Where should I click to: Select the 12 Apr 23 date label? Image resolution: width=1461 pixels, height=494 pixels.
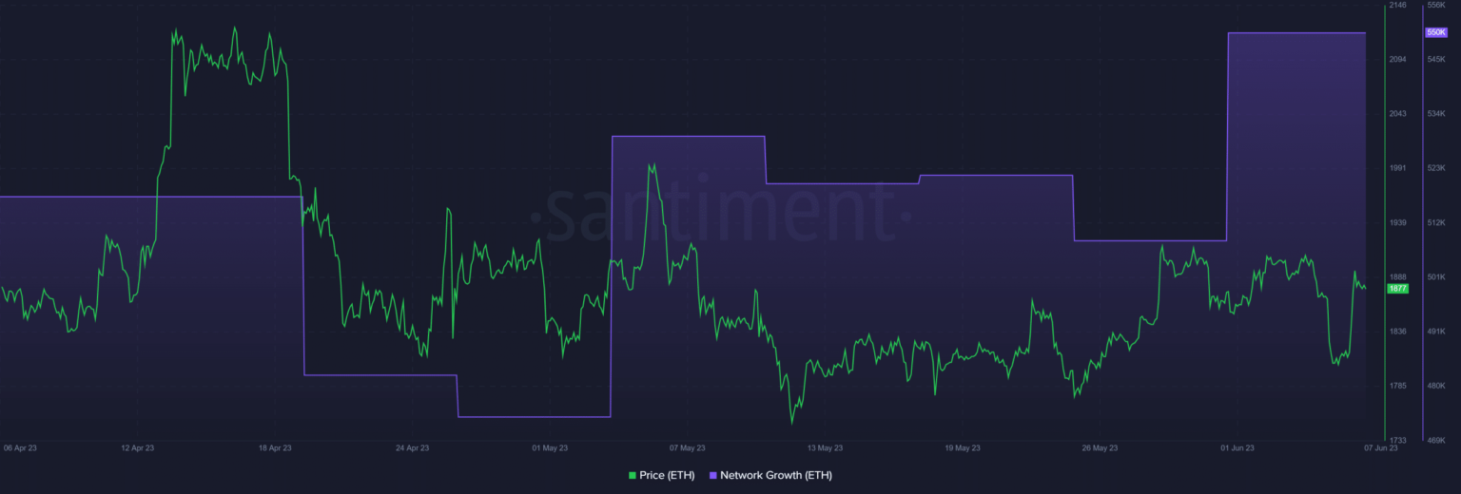138,447
